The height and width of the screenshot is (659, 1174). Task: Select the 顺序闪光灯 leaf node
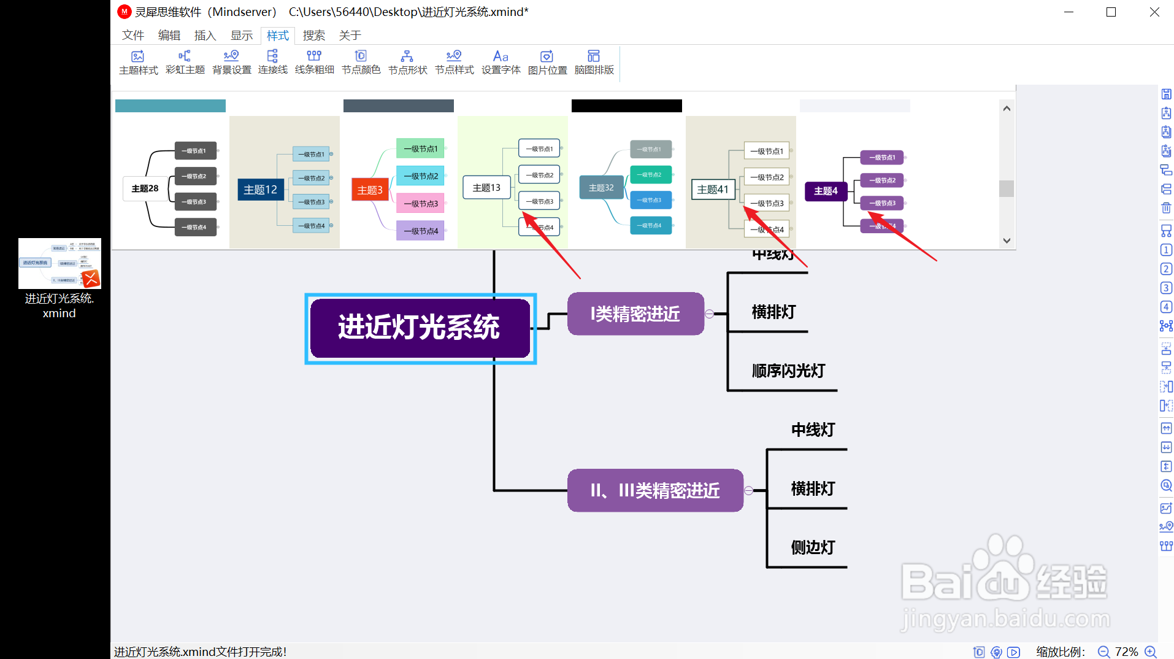789,371
